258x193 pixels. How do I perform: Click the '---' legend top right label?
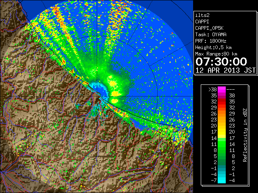[x=231, y=90]
